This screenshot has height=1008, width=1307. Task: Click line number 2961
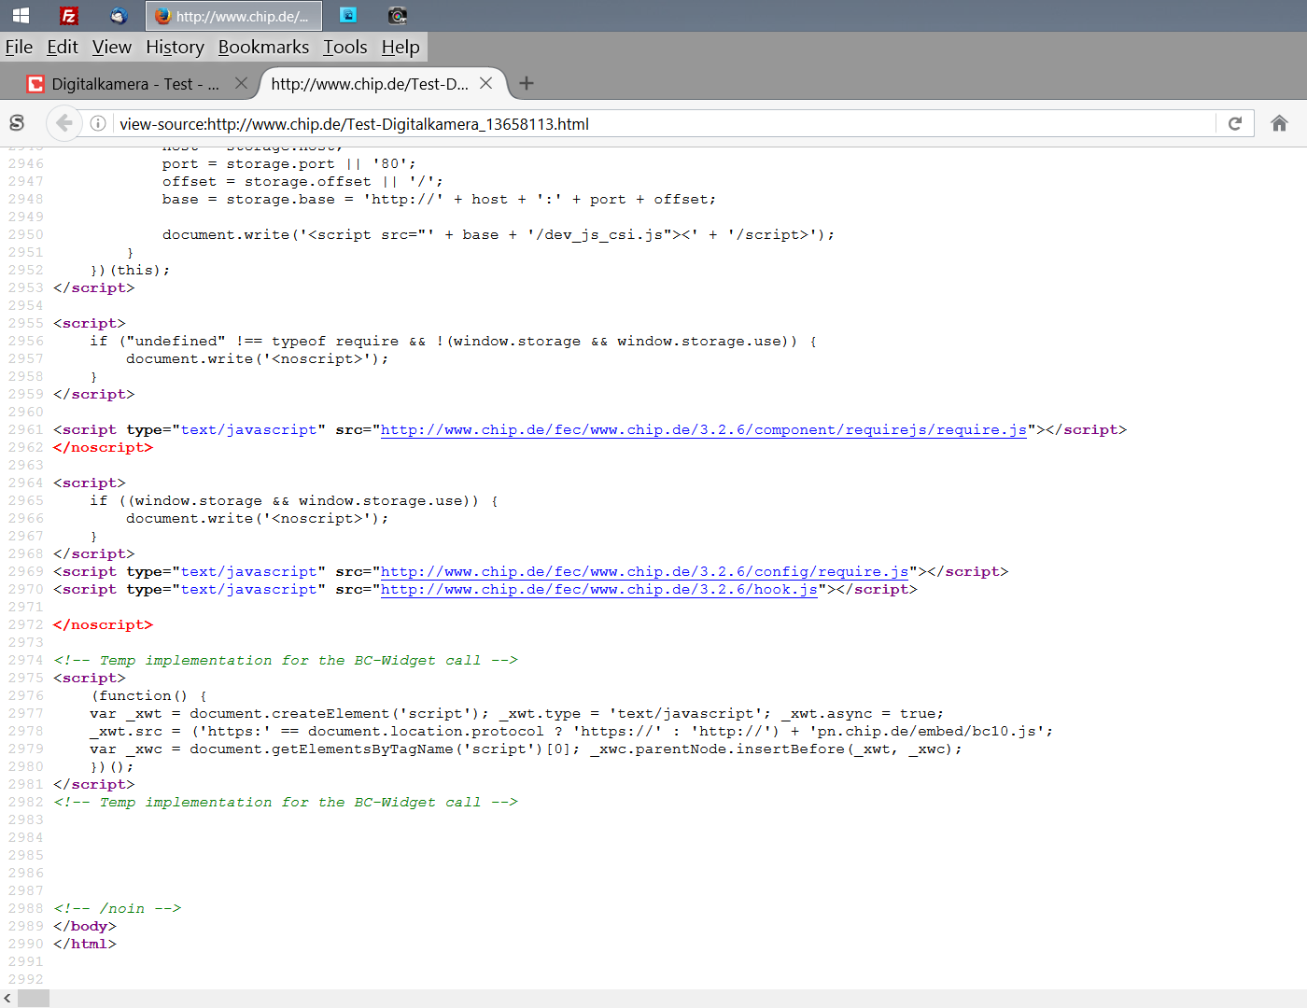(x=26, y=429)
